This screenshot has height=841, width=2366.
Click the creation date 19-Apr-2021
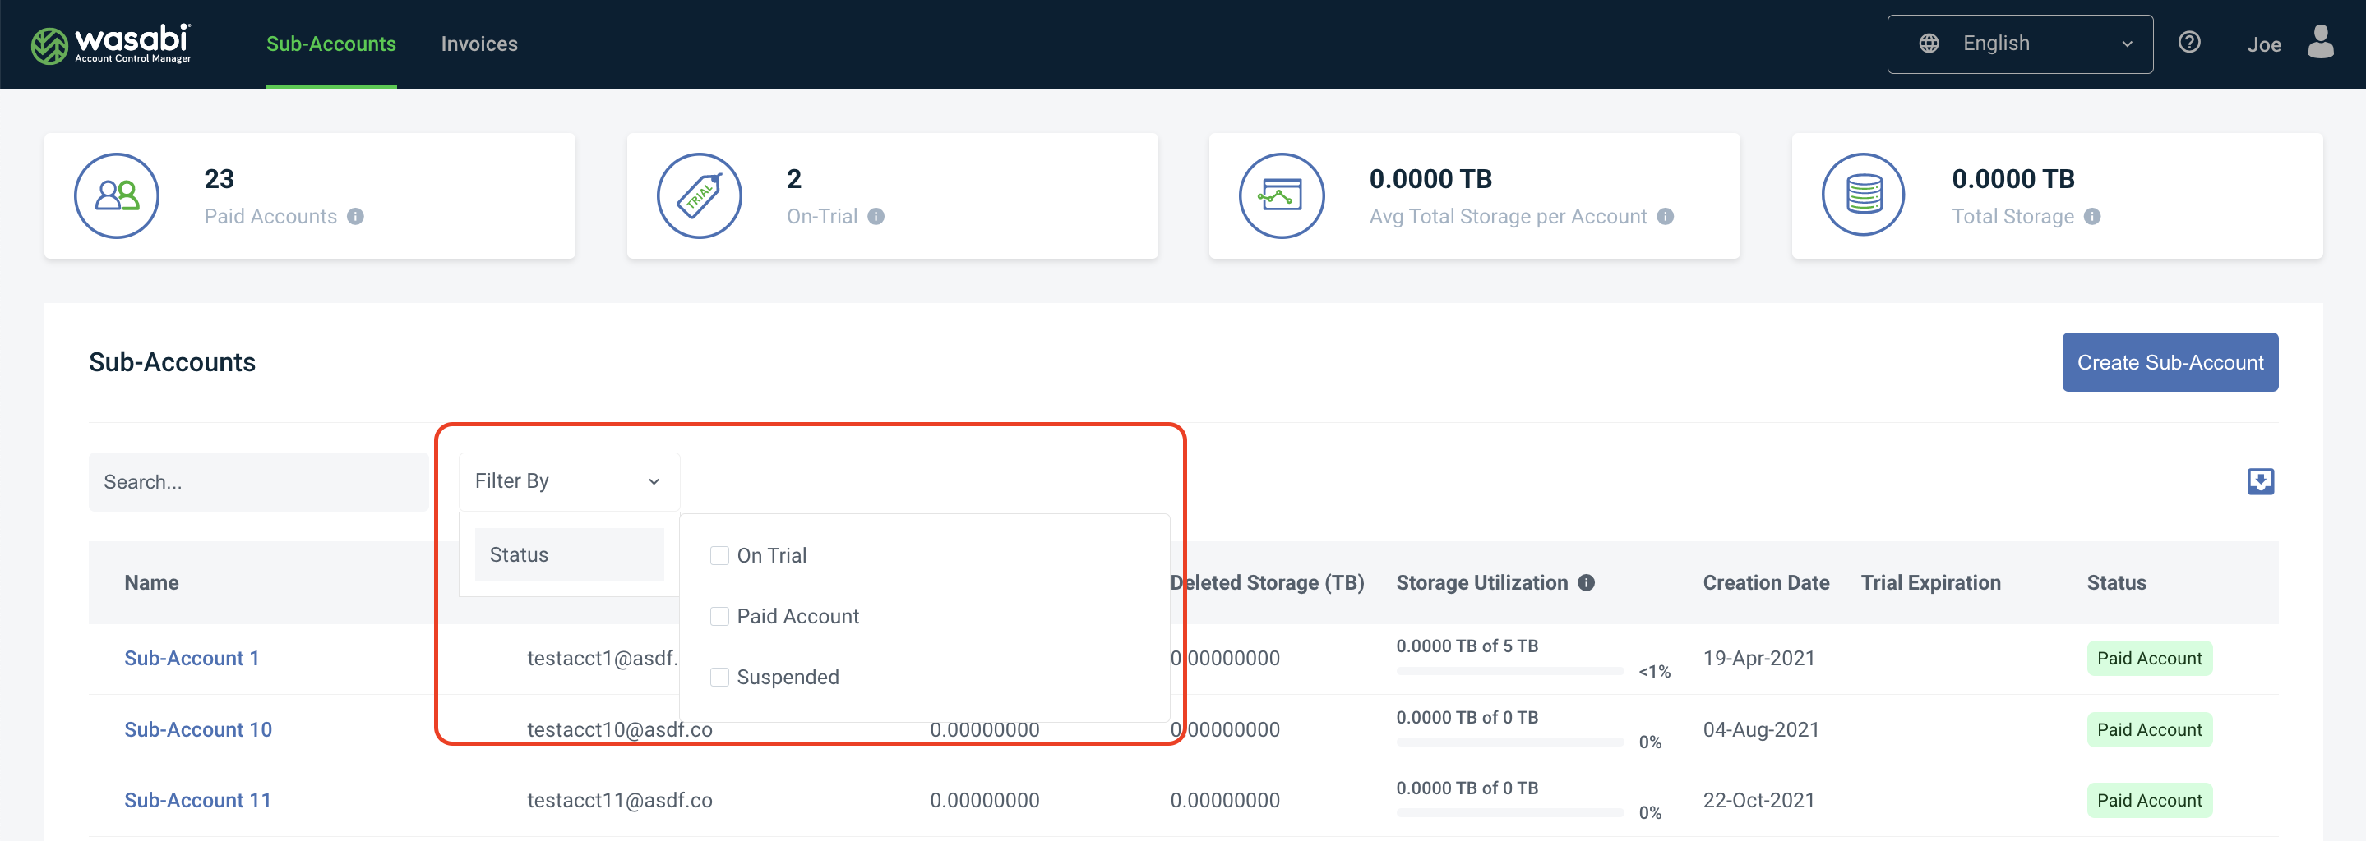coord(1759,659)
